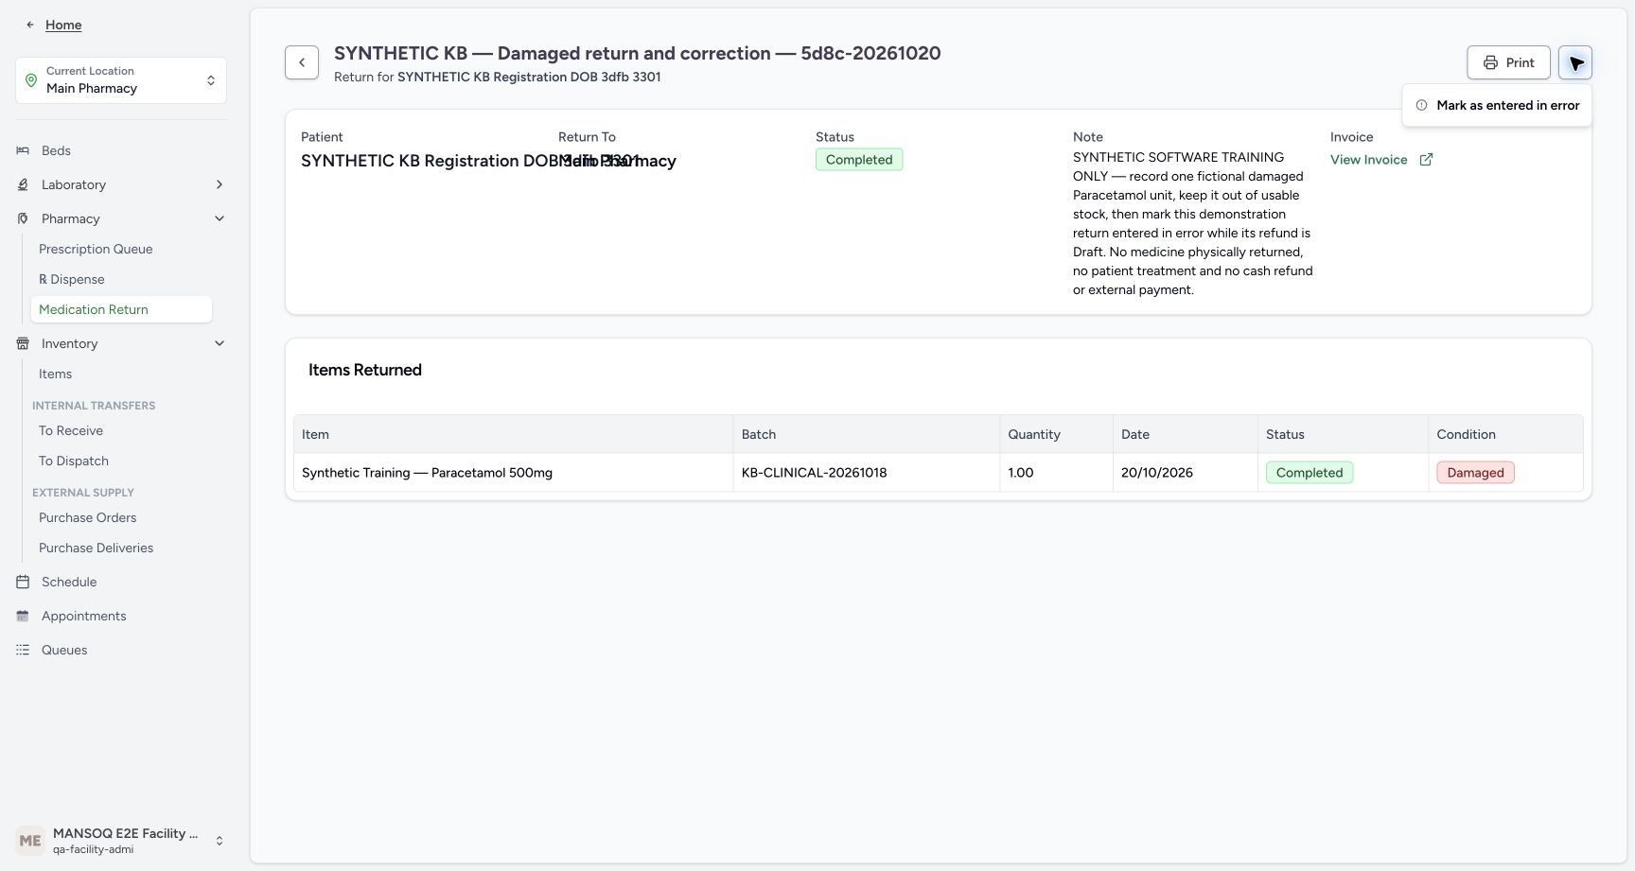Click the back chevron button beside title
The height and width of the screenshot is (871, 1635).
tap(302, 62)
